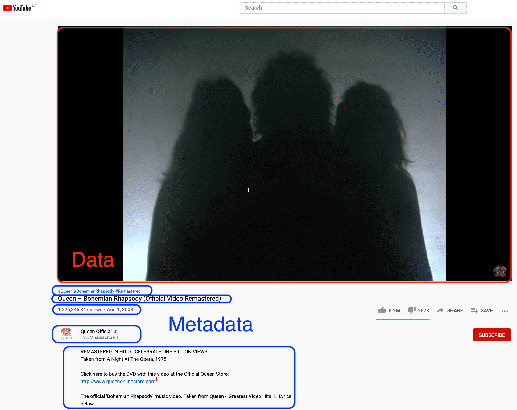Image resolution: width=517 pixels, height=410 pixels.
Task: Focus the Search input field
Action: [342, 8]
